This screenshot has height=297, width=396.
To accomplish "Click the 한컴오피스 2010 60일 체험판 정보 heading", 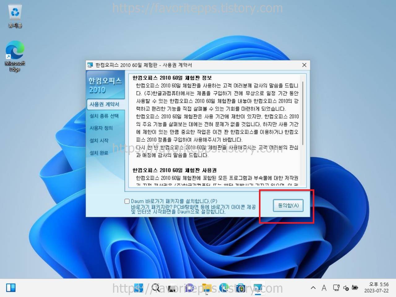I will click(x=172, y=78).
